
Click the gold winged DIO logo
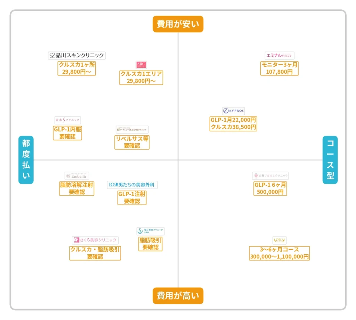280,240
